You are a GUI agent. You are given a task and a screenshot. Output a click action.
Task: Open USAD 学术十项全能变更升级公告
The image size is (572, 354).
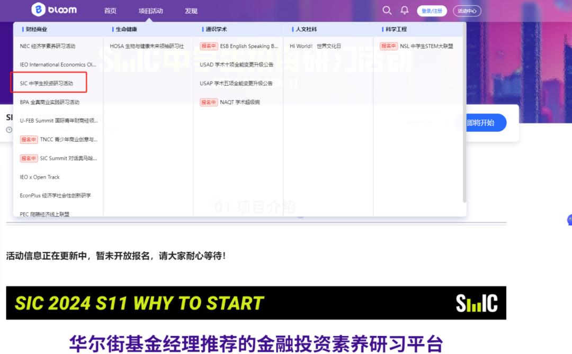tap(236, 65)
